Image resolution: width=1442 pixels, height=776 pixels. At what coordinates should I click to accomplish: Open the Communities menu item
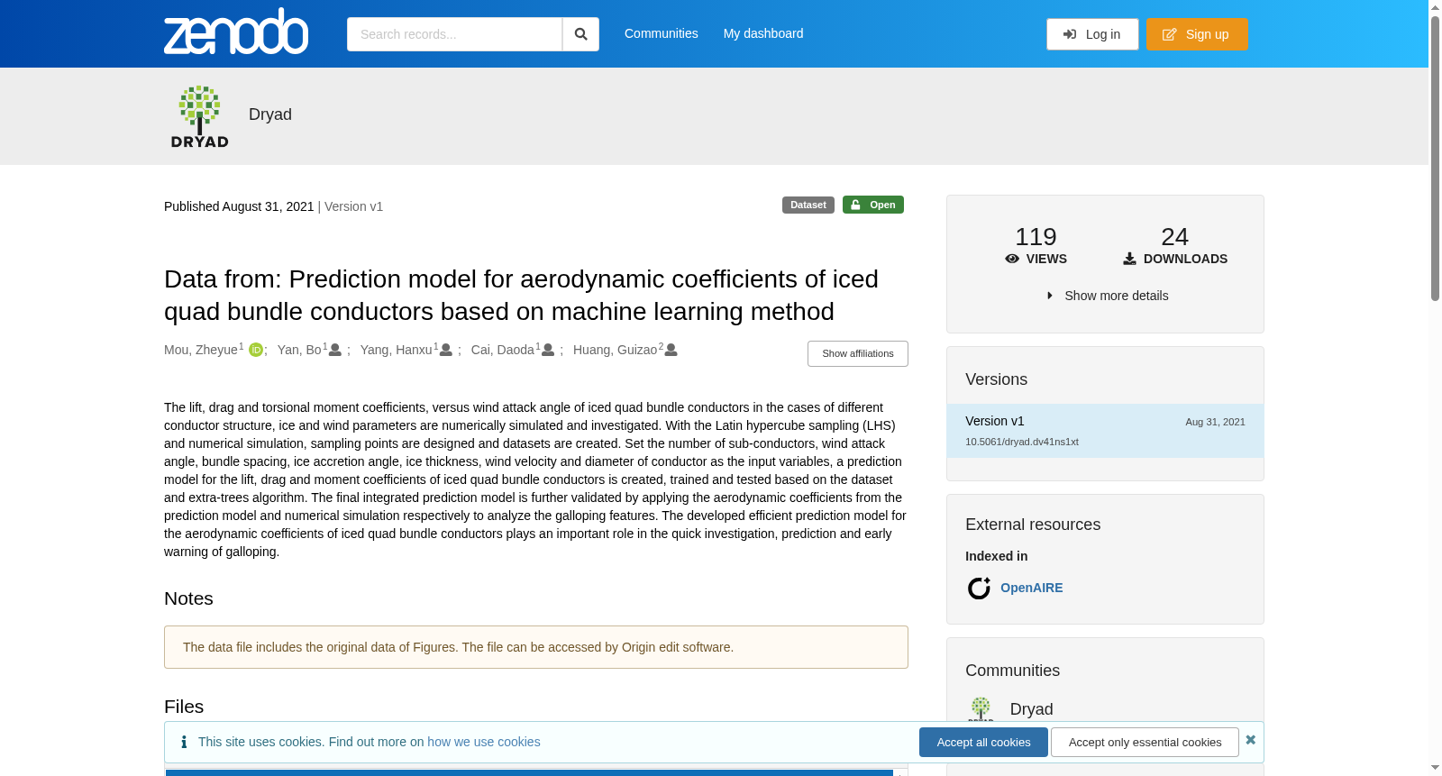pos(661,33)
